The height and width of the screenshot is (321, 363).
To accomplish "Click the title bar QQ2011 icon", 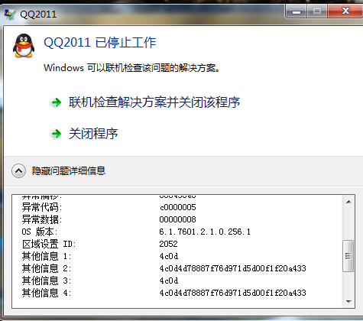I will 10,15.
